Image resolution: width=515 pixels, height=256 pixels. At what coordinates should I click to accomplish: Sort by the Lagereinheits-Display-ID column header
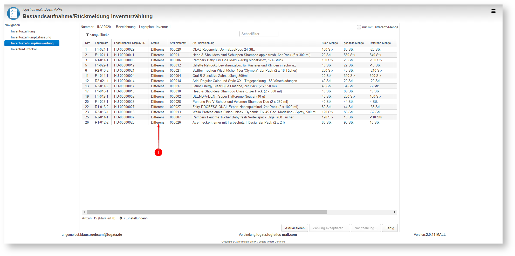click(130, 43)
